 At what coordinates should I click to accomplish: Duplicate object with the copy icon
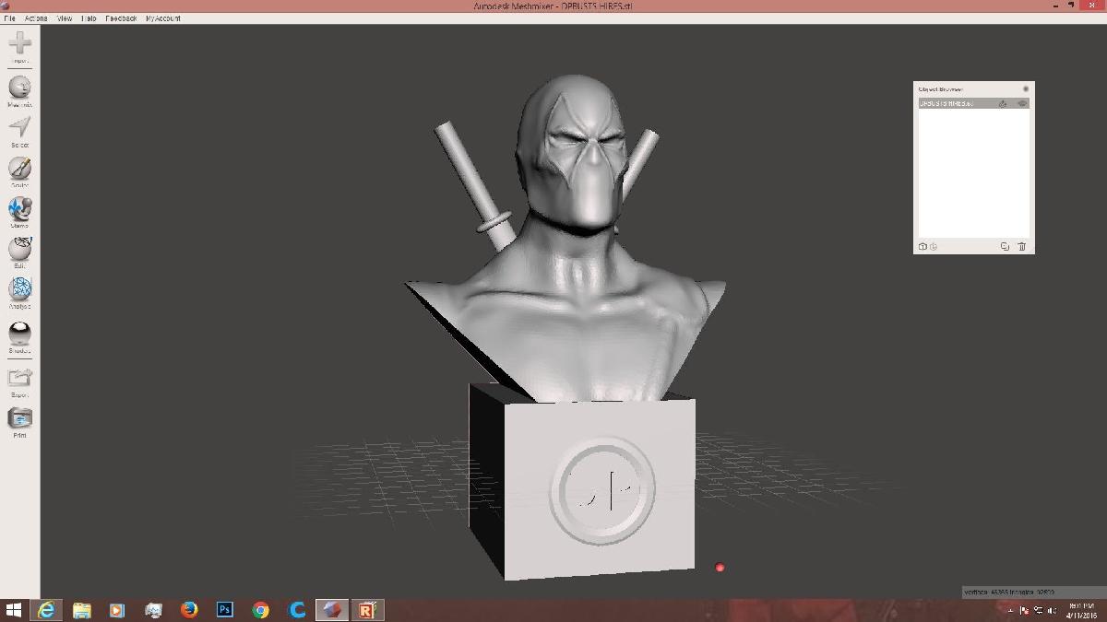pos(1004,246)
